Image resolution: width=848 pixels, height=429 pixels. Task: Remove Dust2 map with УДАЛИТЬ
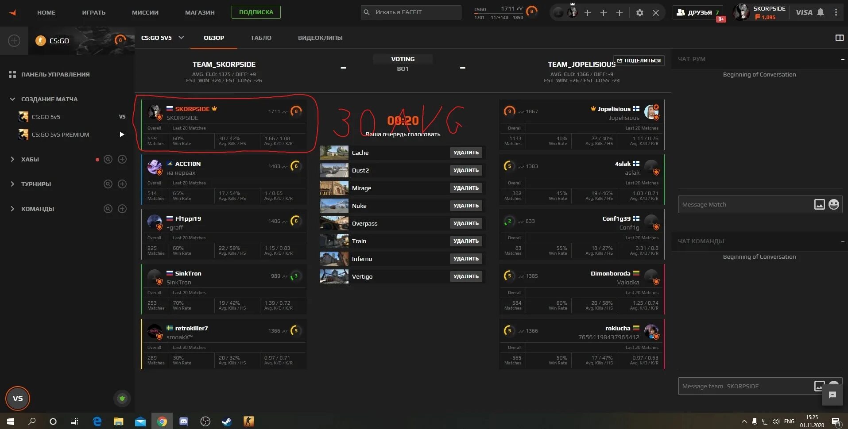coord(466,170)
